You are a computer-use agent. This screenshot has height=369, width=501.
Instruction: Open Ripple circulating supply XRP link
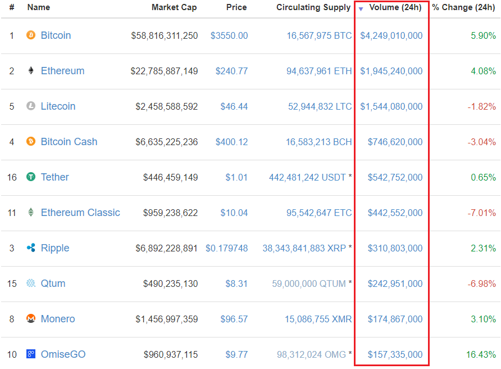304,248
